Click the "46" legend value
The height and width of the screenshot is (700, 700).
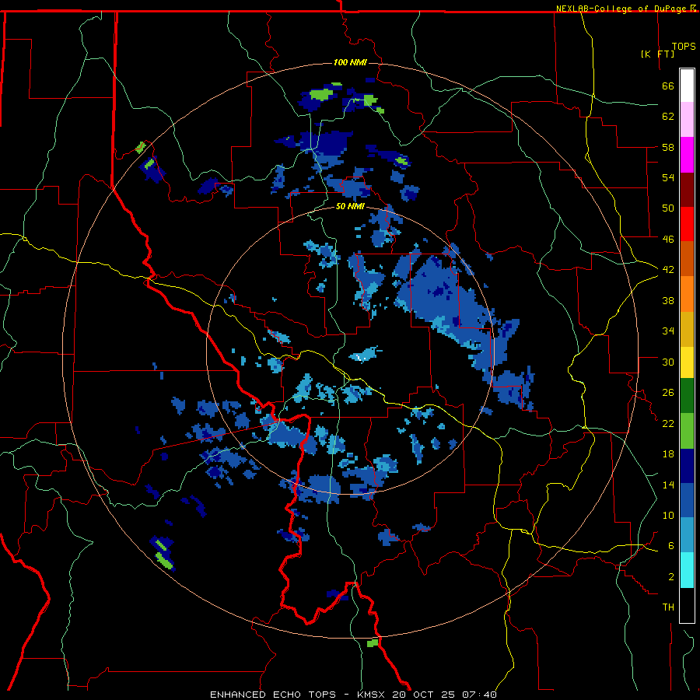tap(668, 240)
